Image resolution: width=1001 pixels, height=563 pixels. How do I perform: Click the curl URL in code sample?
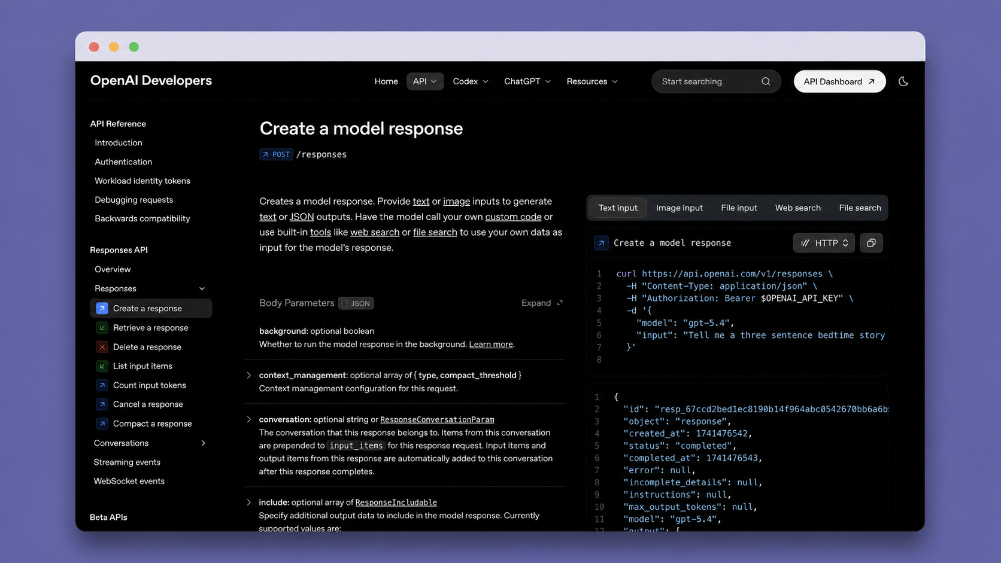pyautogui.click(x=732, y=273)
